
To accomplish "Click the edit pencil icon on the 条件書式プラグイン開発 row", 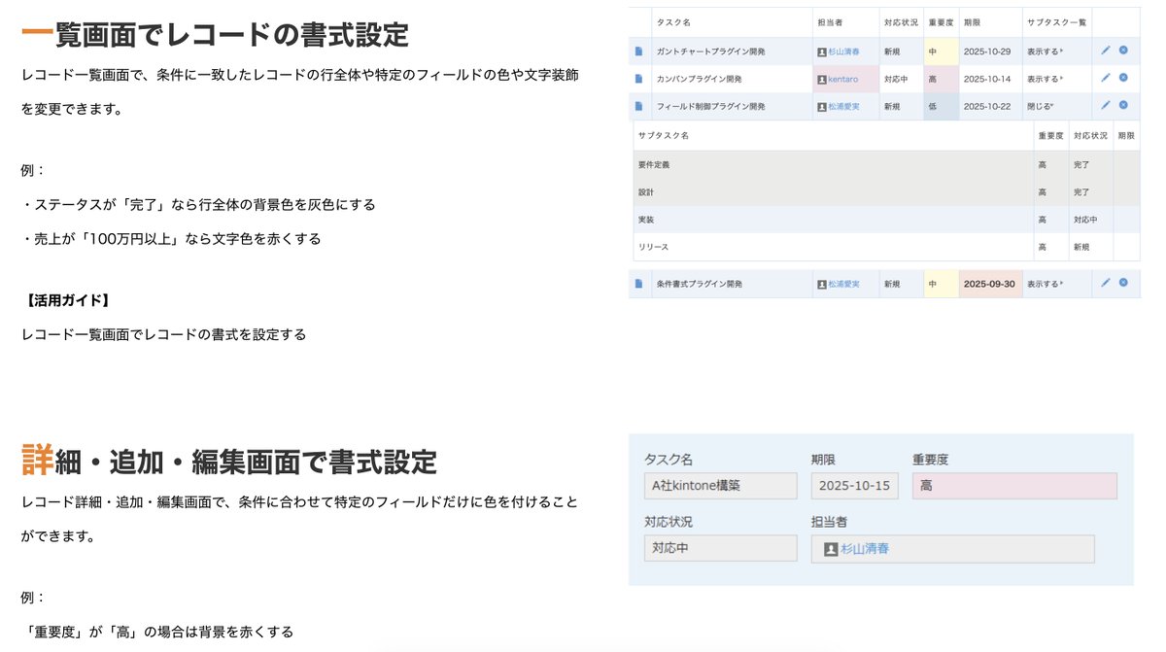I will click(x=1105, y=283).
